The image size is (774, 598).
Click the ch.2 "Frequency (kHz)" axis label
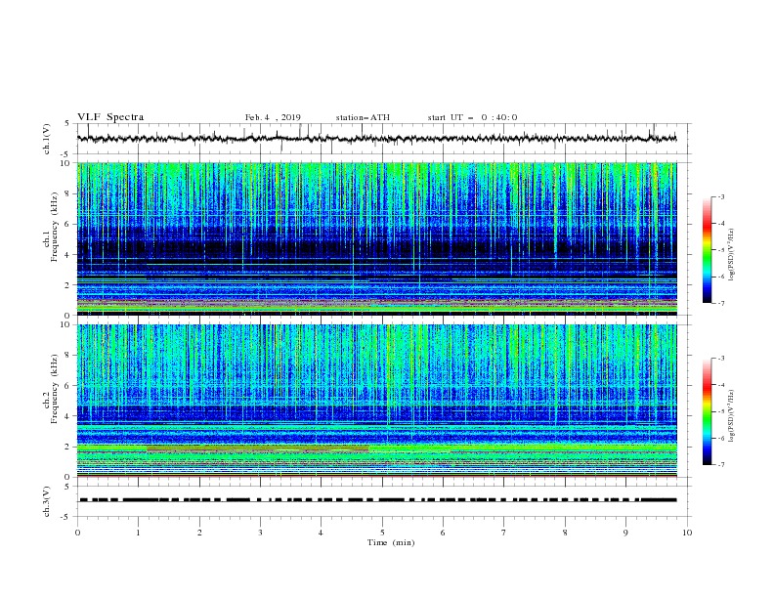point(55,389)
